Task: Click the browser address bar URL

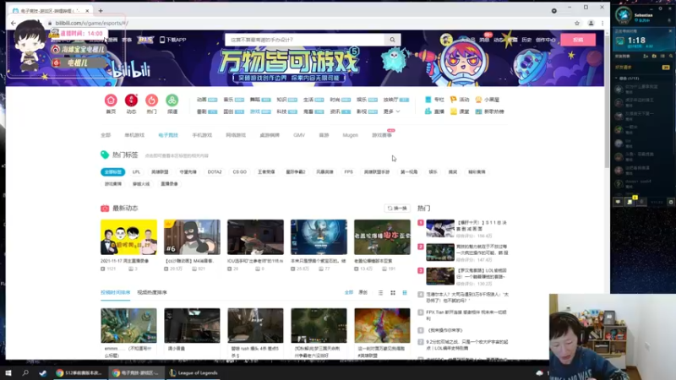Action: click(x=92, y=24)
